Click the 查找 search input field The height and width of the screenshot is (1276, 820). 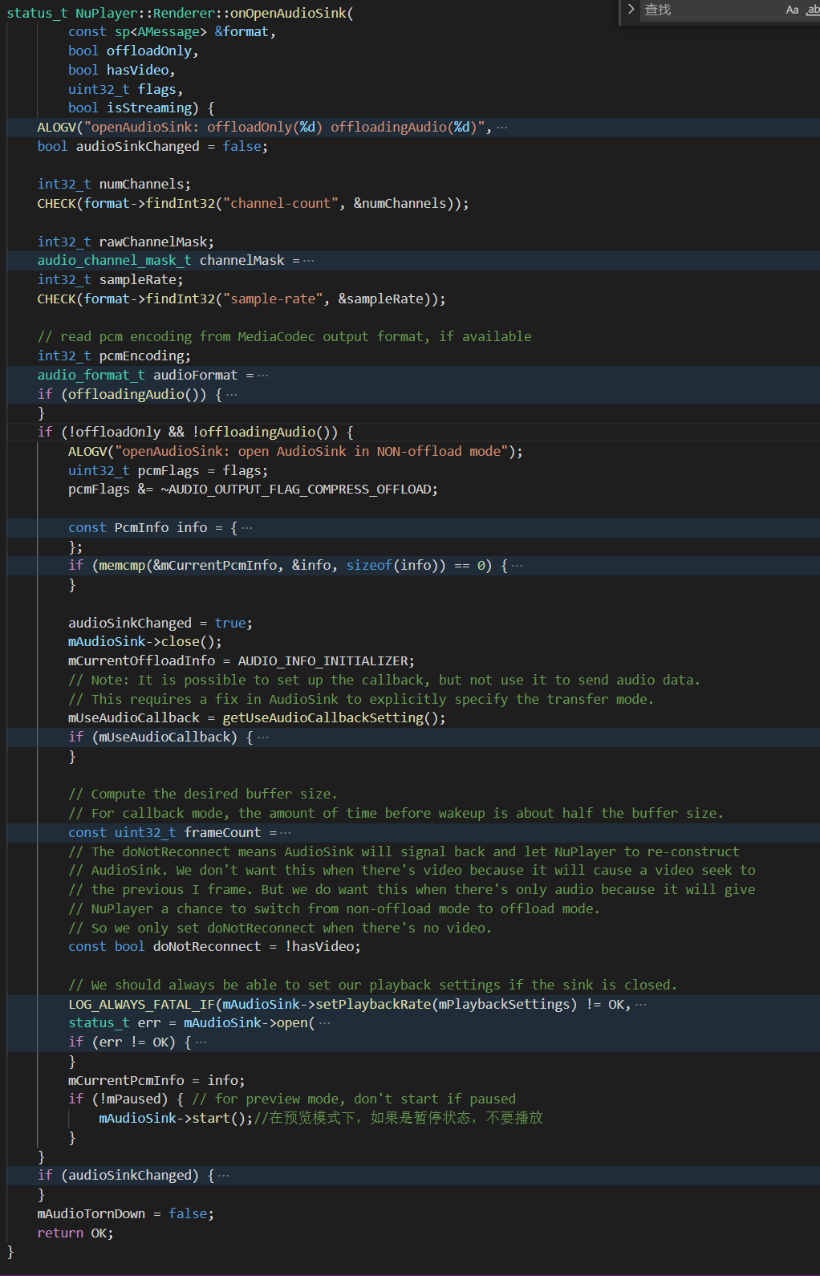[x=710, y=10]
